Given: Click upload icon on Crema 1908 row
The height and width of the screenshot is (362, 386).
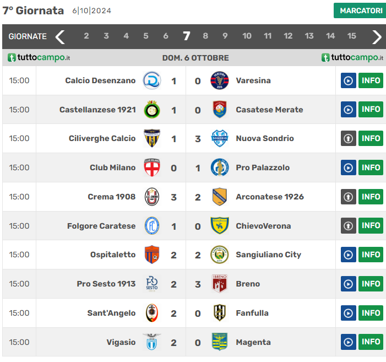Looking at the screenshot, I should coord(348,197).
